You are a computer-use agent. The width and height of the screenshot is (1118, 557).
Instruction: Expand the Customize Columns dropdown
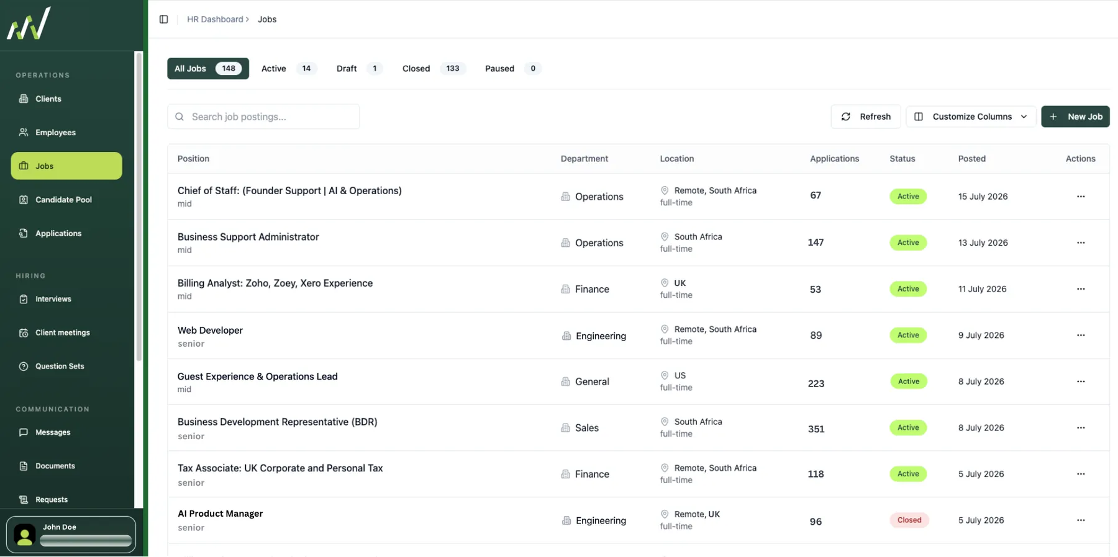[971, 117]
